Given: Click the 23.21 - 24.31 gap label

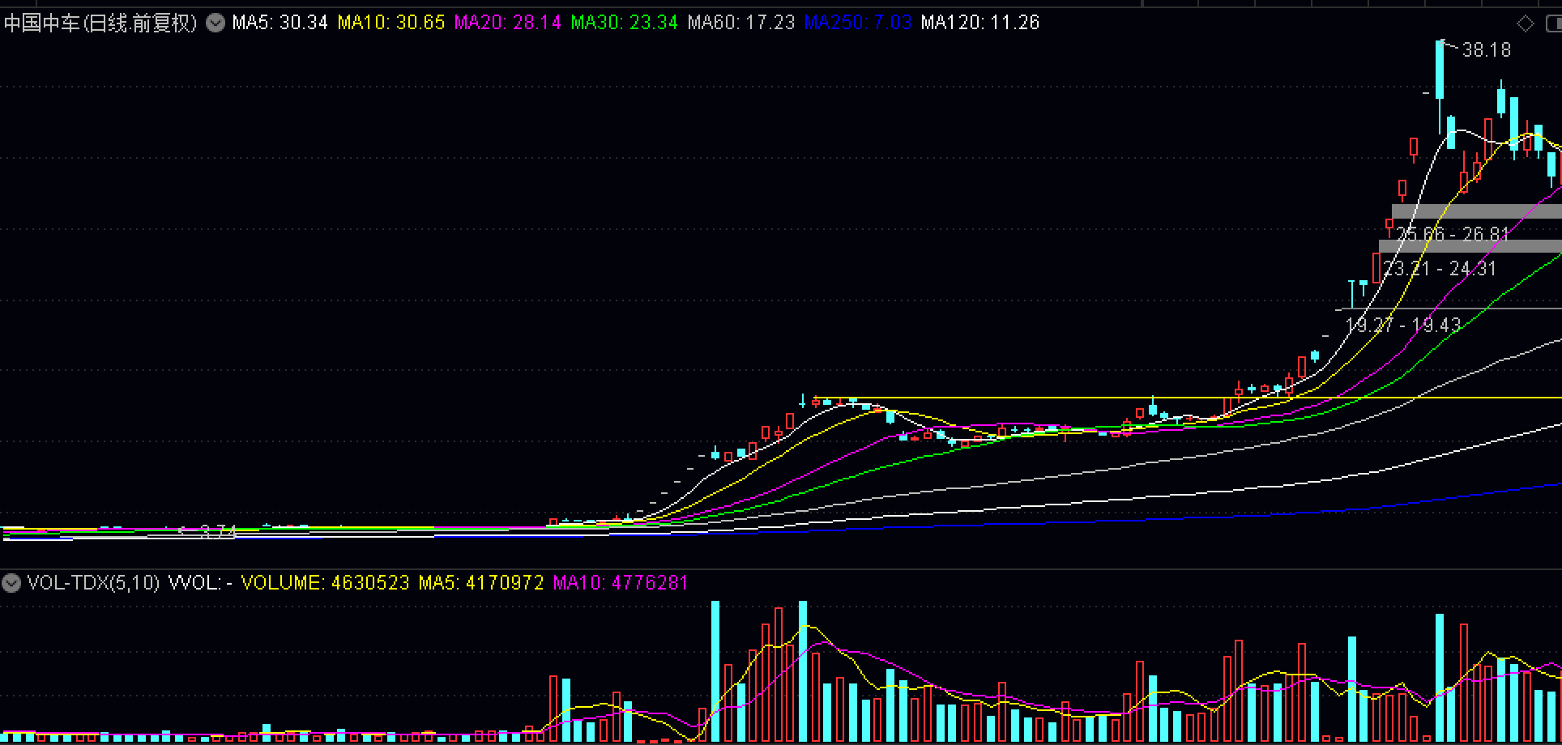Looking at the screenshot, I should 1440,268.
